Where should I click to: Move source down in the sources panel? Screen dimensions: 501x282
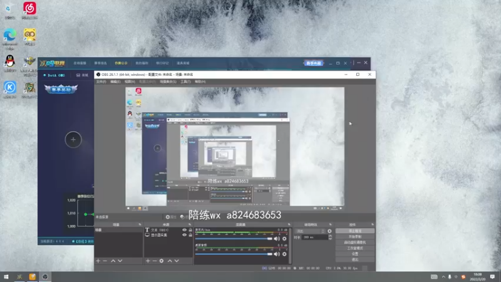tap(177, 261)
